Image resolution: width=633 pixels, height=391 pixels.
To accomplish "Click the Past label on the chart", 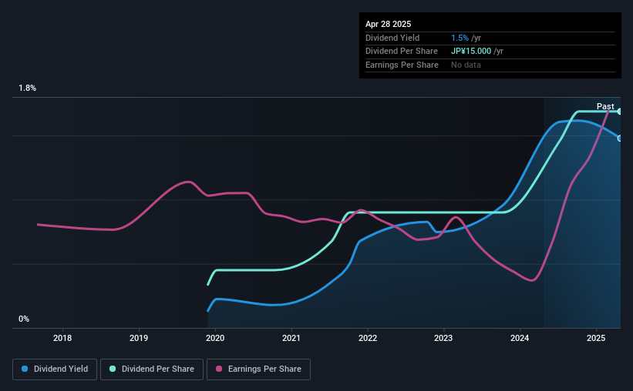I will (x=605, y=106).
